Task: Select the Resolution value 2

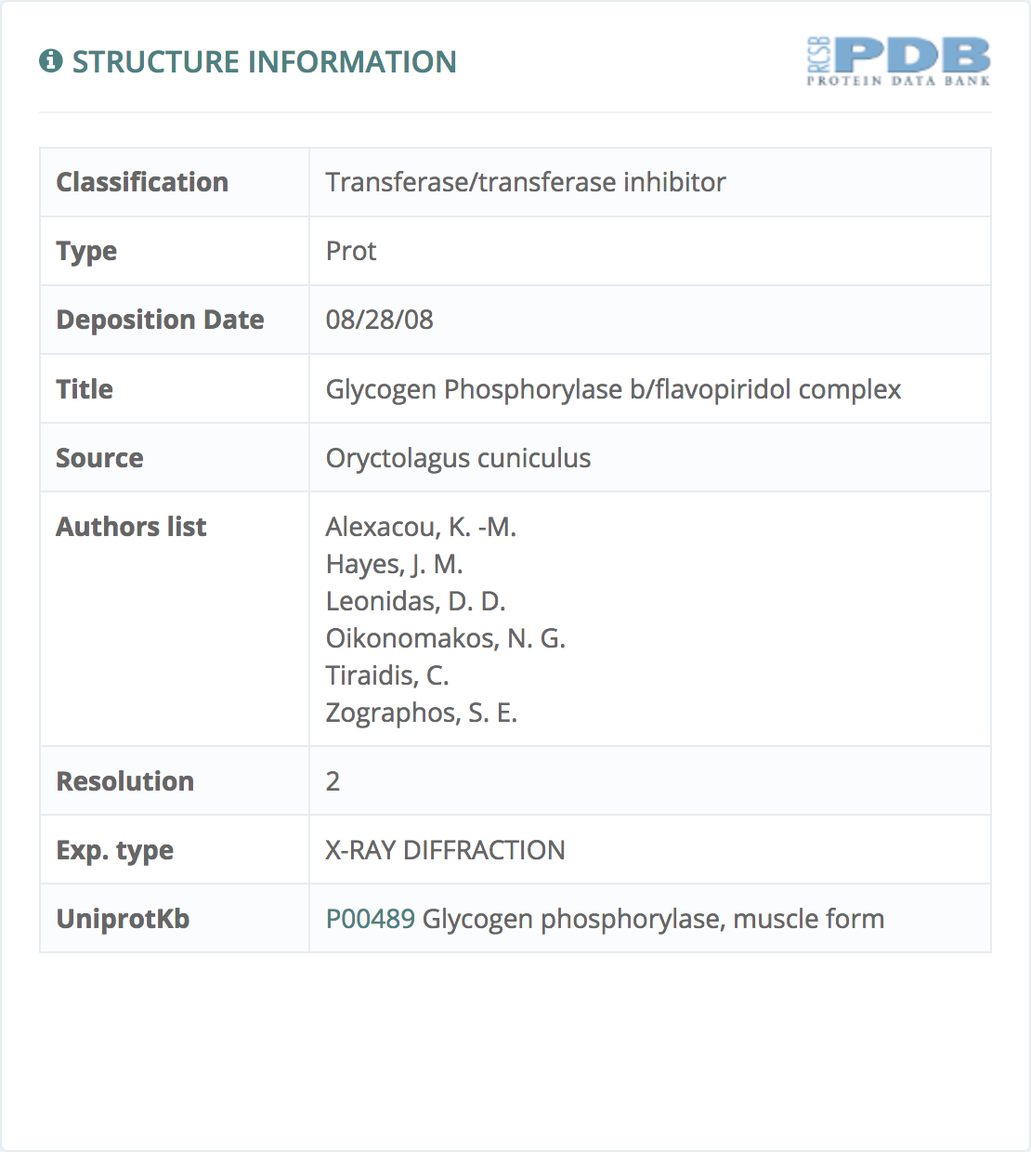Action: 333,781
